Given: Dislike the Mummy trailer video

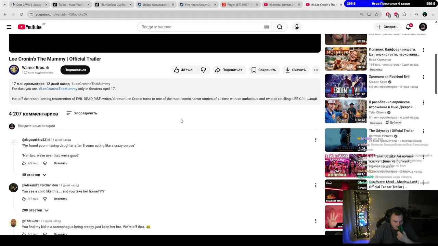Looking at the screenshot, I should [x=203, y=70].
